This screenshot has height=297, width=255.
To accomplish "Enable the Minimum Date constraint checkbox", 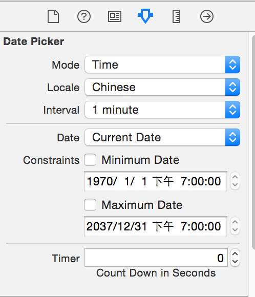I will point(90,160).
